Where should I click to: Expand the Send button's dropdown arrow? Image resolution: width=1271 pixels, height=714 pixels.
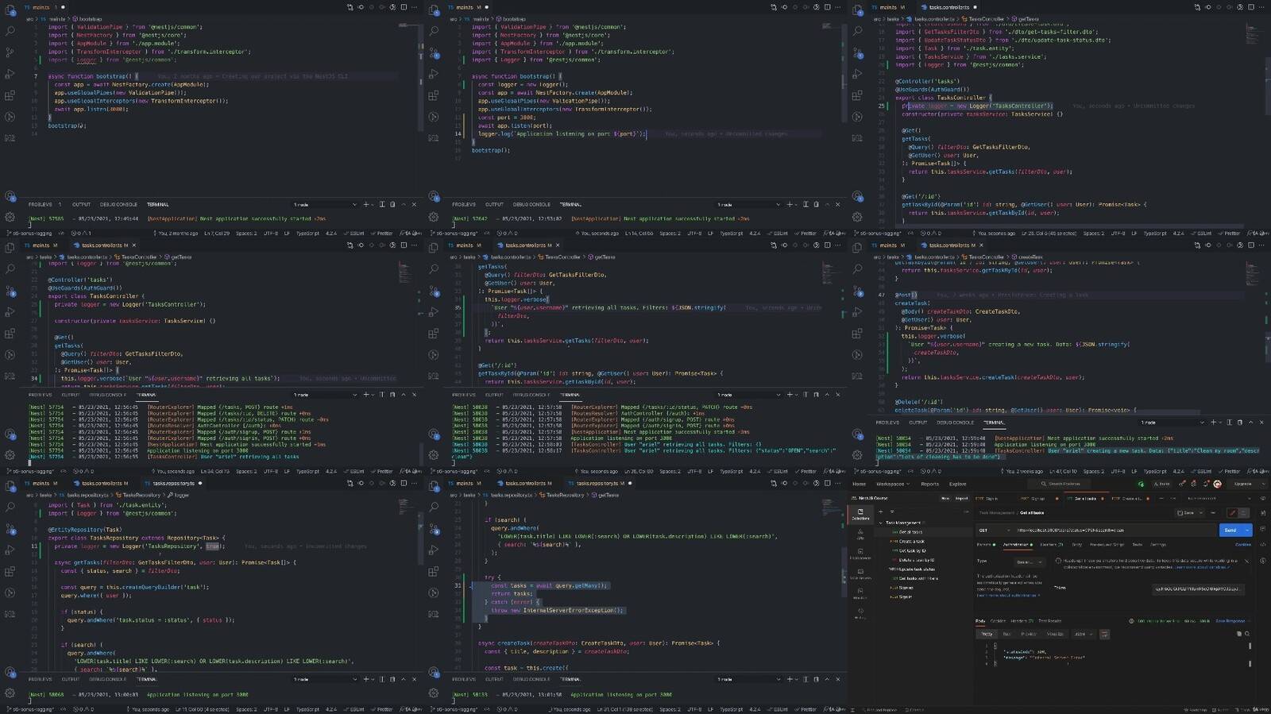click(1247, 530)
